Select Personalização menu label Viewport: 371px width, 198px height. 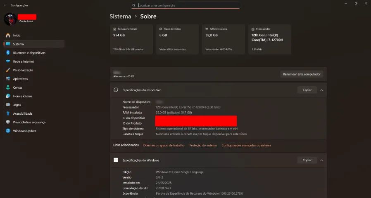coord(23,70)
